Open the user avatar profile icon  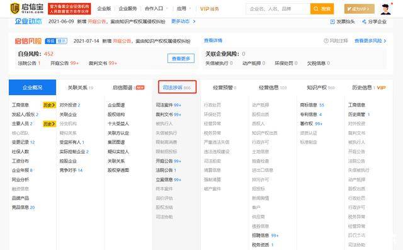pos(385,9)
